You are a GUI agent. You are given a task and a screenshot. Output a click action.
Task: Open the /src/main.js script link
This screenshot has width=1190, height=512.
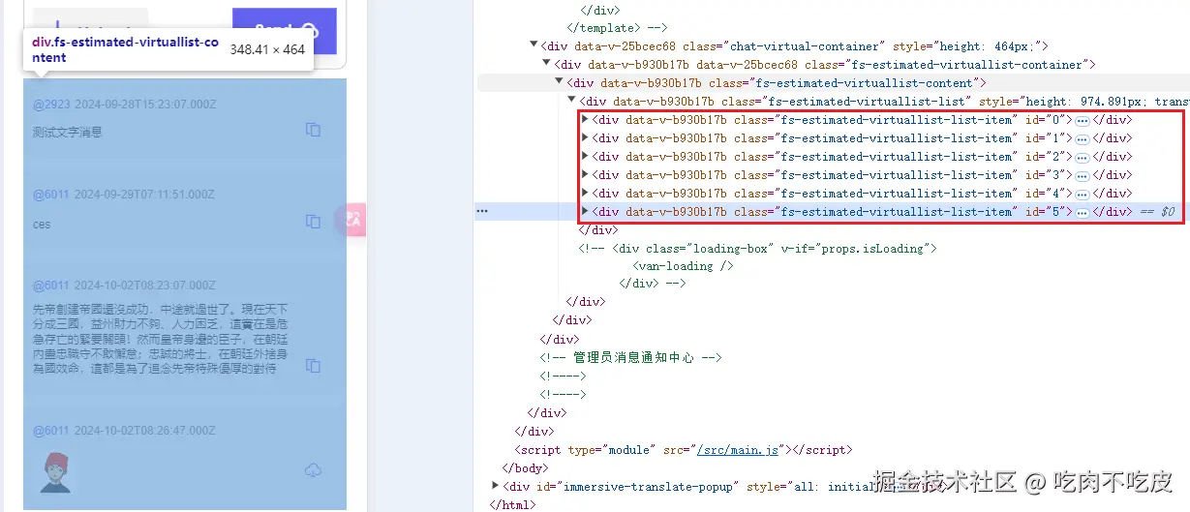(x=738, y=449)
